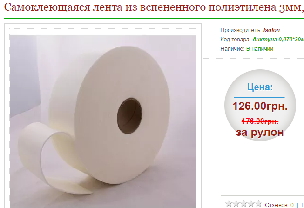Click the cardboard core of the roll image
Viewport: 304px width, 208px height.
point(129,116)
